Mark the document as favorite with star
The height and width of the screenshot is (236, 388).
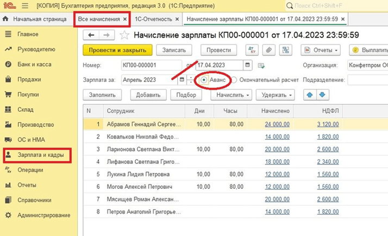(x=124, y=35)
